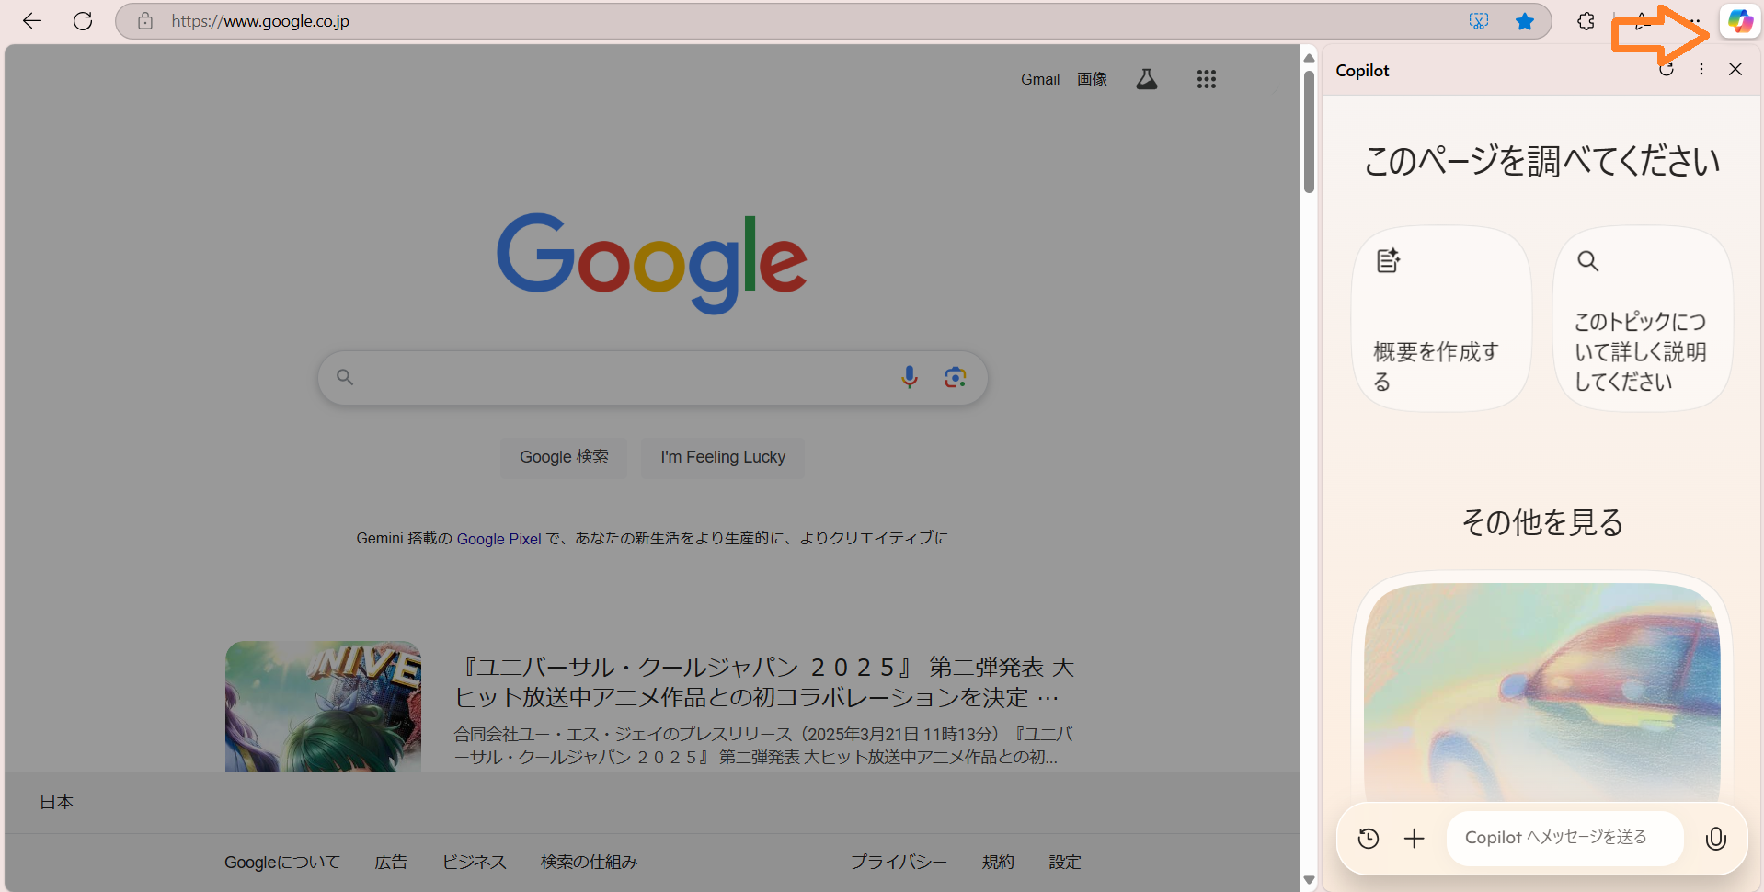Viewport: 1764px width, 892px height.
Task: Open Gmail from the top bar
Action: (x=1039, y=79)
